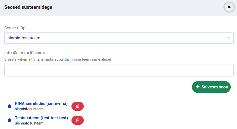
Task: Click the Seosed süsteemidega dialog title
Action: (28, 7)
